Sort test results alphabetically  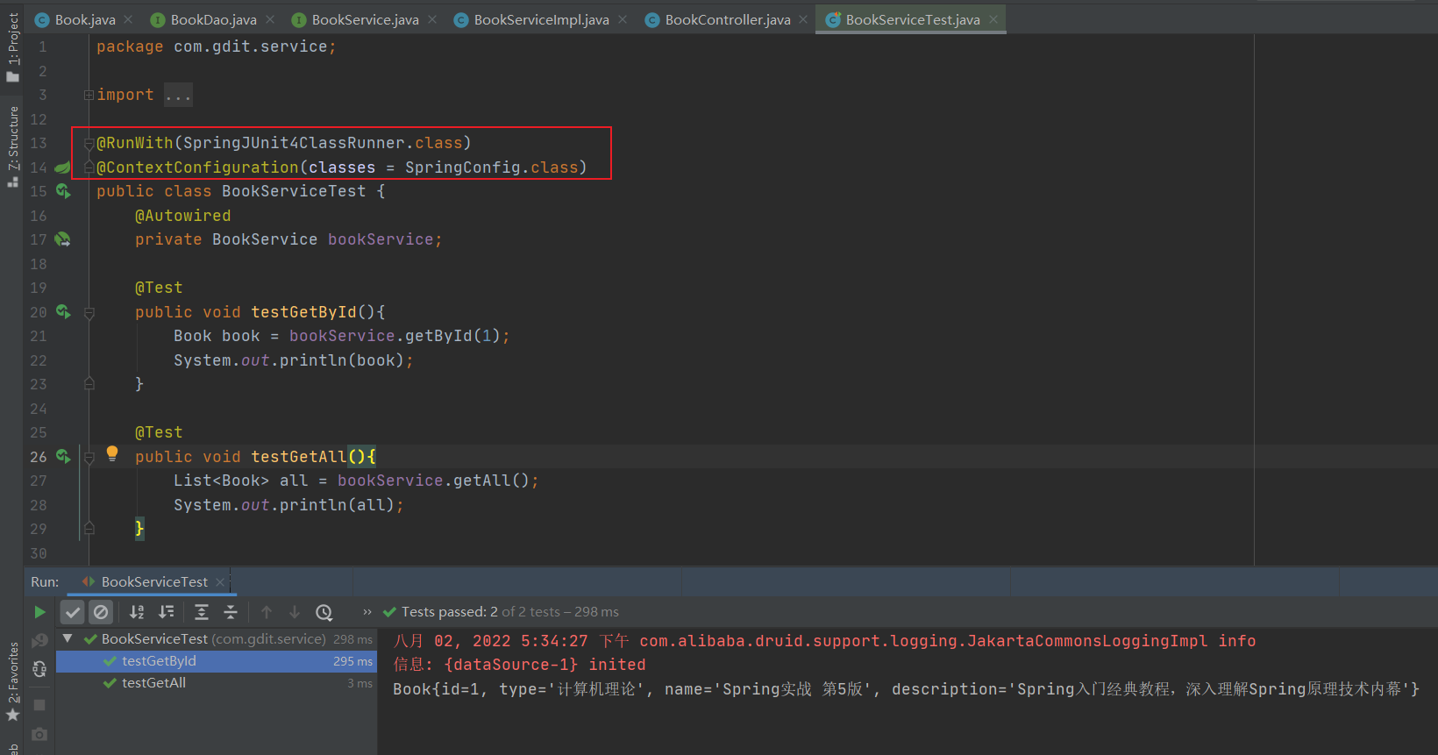pyautogui.click(x=137, y=612)
